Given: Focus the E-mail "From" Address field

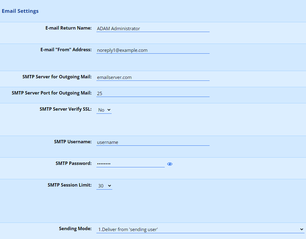Looking at the screenshot, I should [153, 50].
